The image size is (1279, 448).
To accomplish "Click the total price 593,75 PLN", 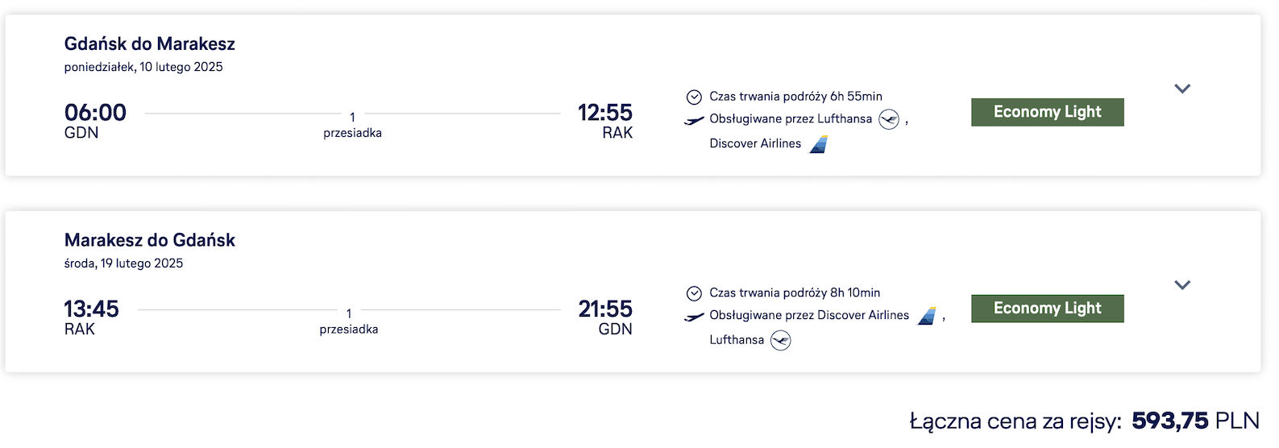I will [1196, 421].
